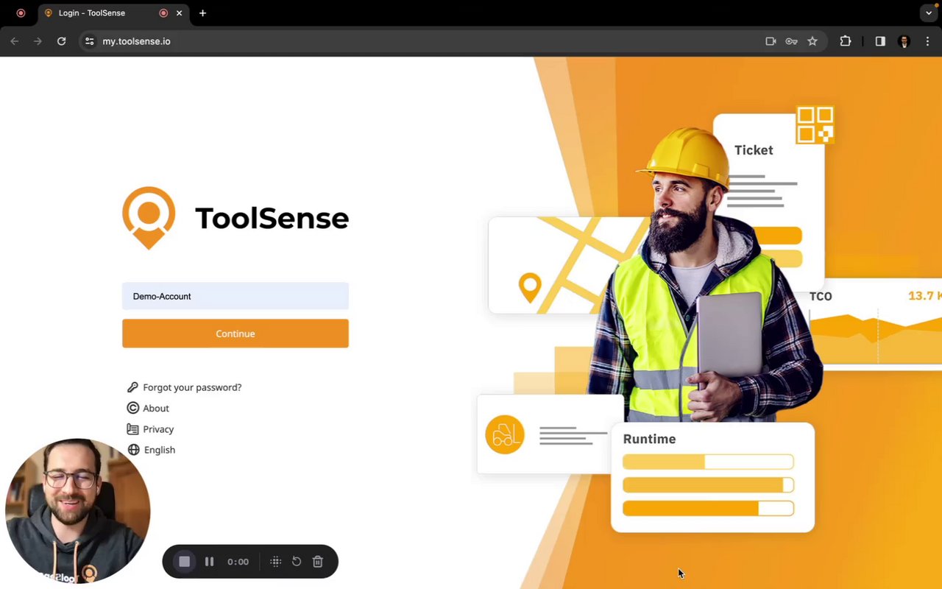Click the ToolSense wordmark text
942x589 pixels.
click(x=272, y=218)
